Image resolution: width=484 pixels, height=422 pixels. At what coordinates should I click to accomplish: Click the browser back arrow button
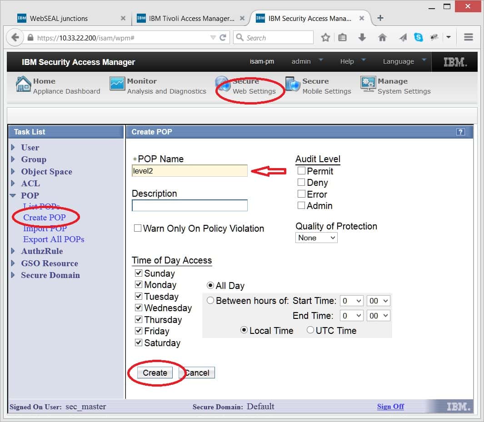point(15,38)
